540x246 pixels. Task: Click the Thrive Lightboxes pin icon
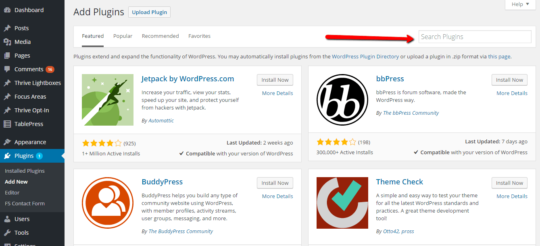(7, 83)
